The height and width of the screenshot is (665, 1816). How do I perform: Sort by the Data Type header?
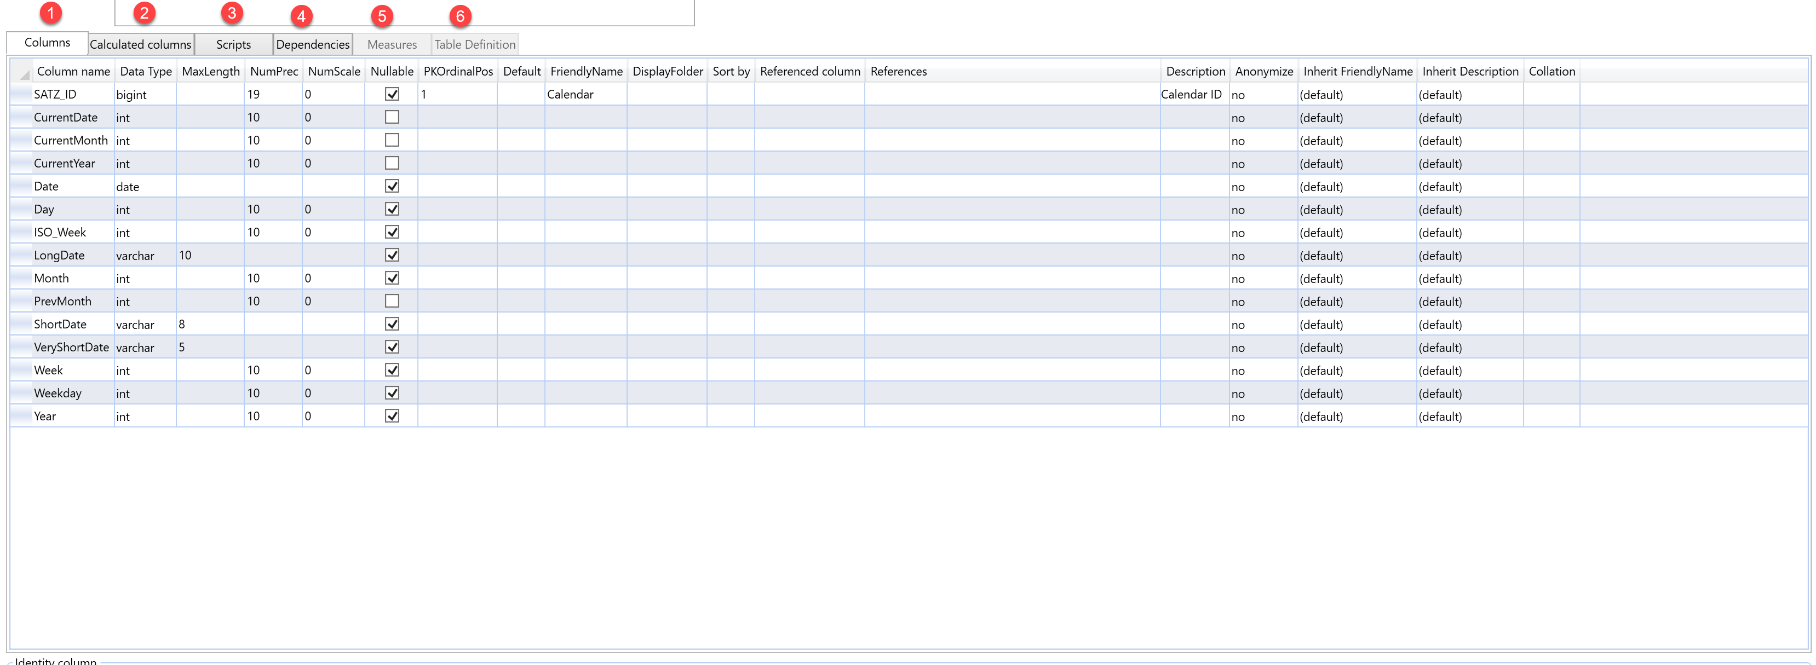point(145,71)
